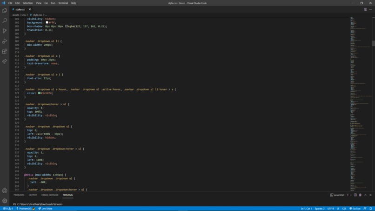
Task: Click the green #5cb874 color swatch
Action: coord(39,93)
